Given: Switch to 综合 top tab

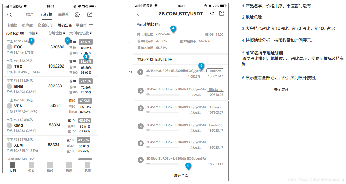Looking at the screenshot, I should [x=30, y=15].
